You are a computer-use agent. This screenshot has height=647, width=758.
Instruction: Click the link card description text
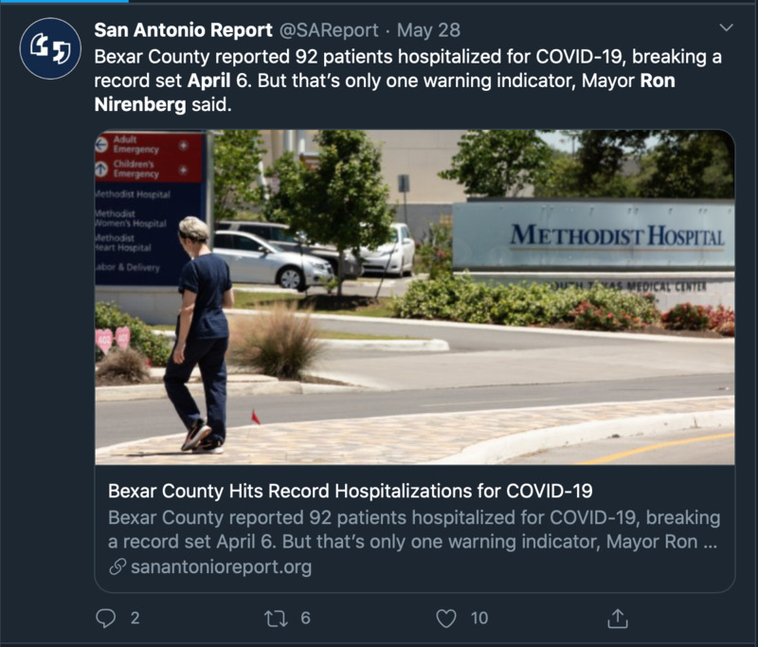[414, 530]
